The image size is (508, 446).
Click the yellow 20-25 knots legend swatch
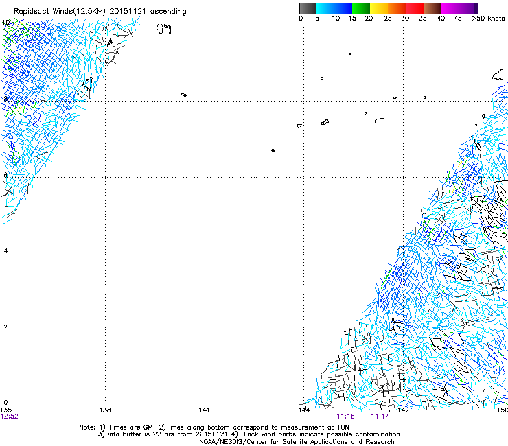(379, 8)
